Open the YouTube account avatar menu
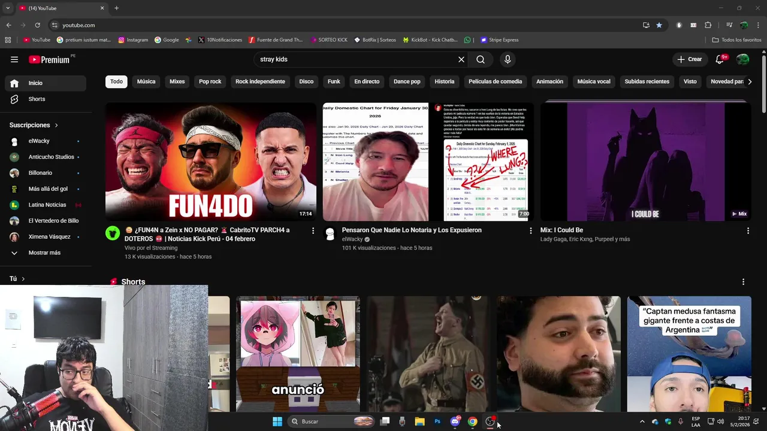 coord(743,59)
